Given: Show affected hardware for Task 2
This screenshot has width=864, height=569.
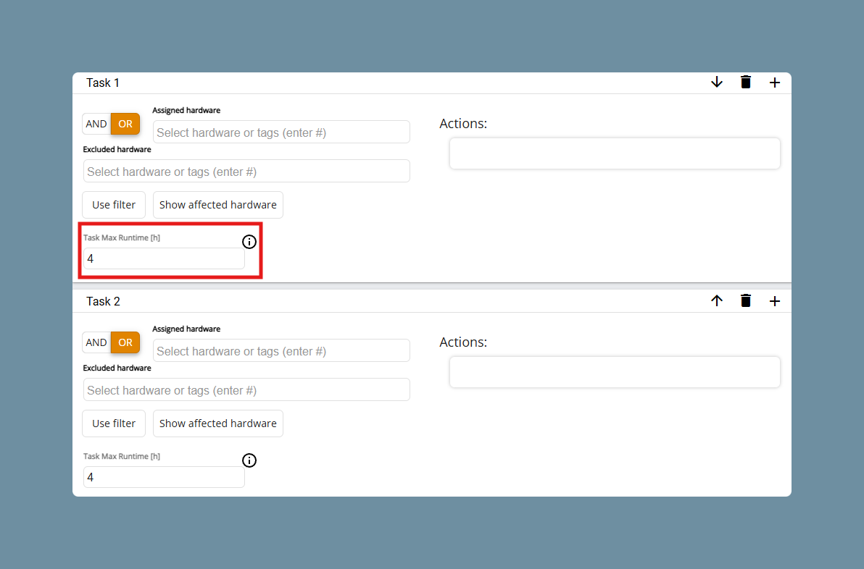Looking at the screenshot, I should click(217, 423).
